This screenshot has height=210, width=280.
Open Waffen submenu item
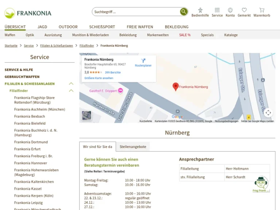pyautogui.click(x=10, y=35)
